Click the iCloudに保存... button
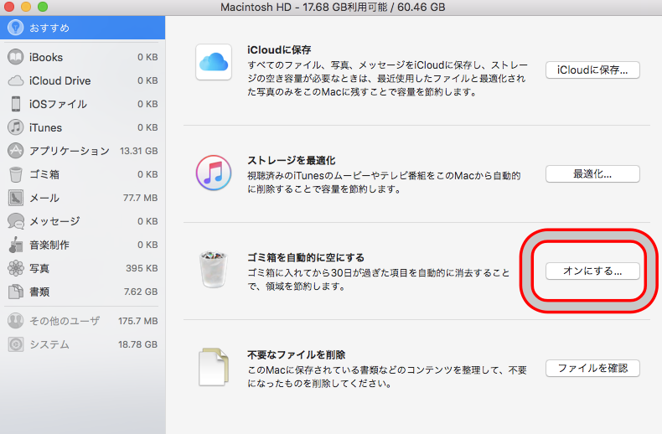 (x=592, y=70)
